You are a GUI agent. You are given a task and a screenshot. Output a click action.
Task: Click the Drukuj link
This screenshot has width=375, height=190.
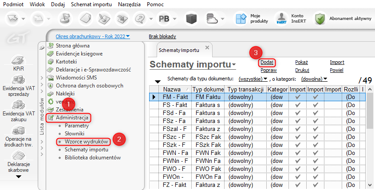302,70
